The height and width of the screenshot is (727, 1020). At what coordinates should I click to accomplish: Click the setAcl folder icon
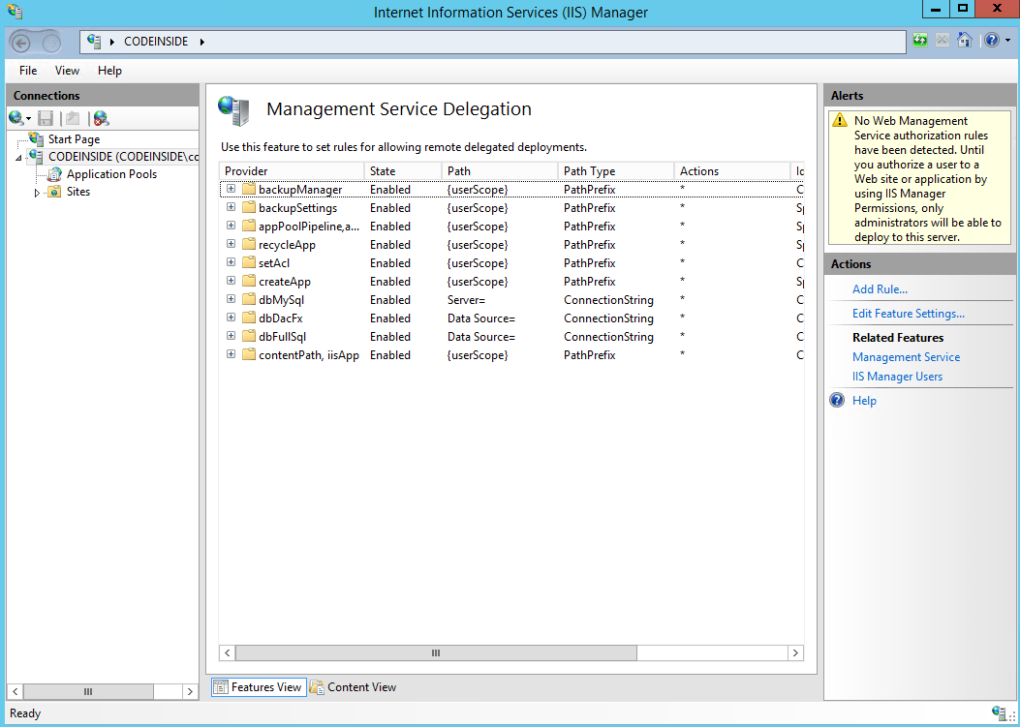coord(249,262)
